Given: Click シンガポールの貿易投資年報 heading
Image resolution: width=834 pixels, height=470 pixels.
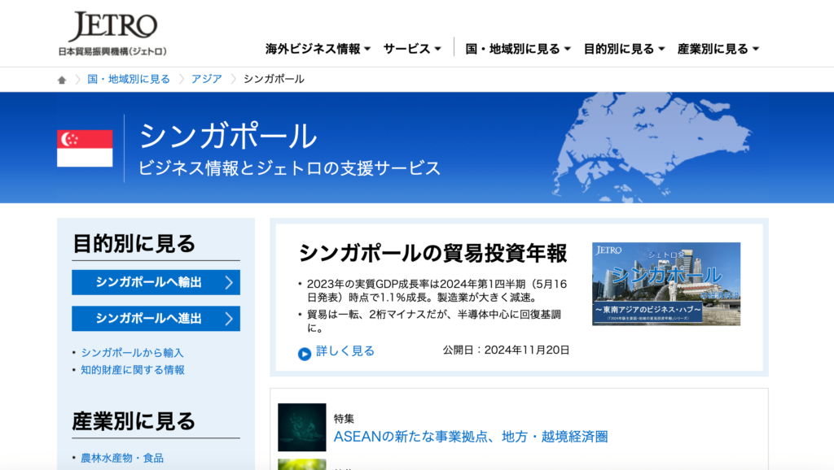Looking at the screenshot, I should (432, 254).
